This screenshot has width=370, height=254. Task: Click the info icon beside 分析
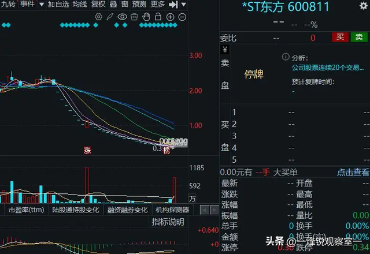286,57
